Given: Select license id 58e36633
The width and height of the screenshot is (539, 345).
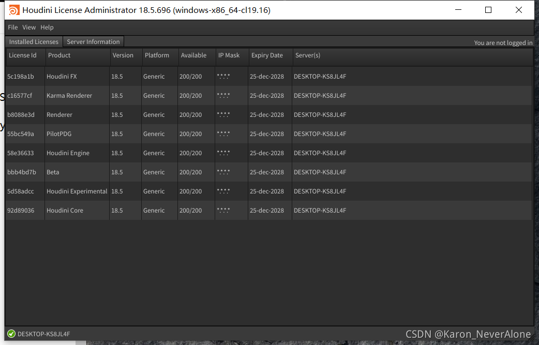Looking at the screenshot, I should [21, 153].
